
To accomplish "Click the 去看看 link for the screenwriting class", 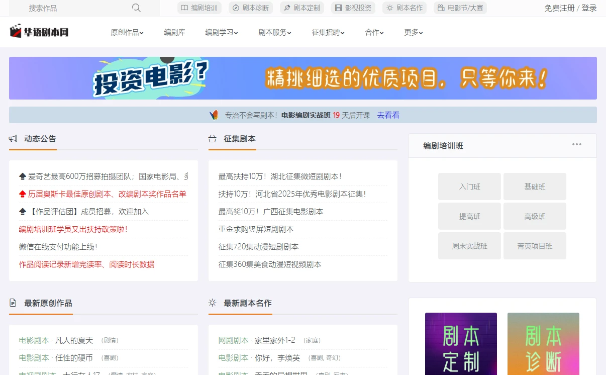I will [x=387, y=115].
